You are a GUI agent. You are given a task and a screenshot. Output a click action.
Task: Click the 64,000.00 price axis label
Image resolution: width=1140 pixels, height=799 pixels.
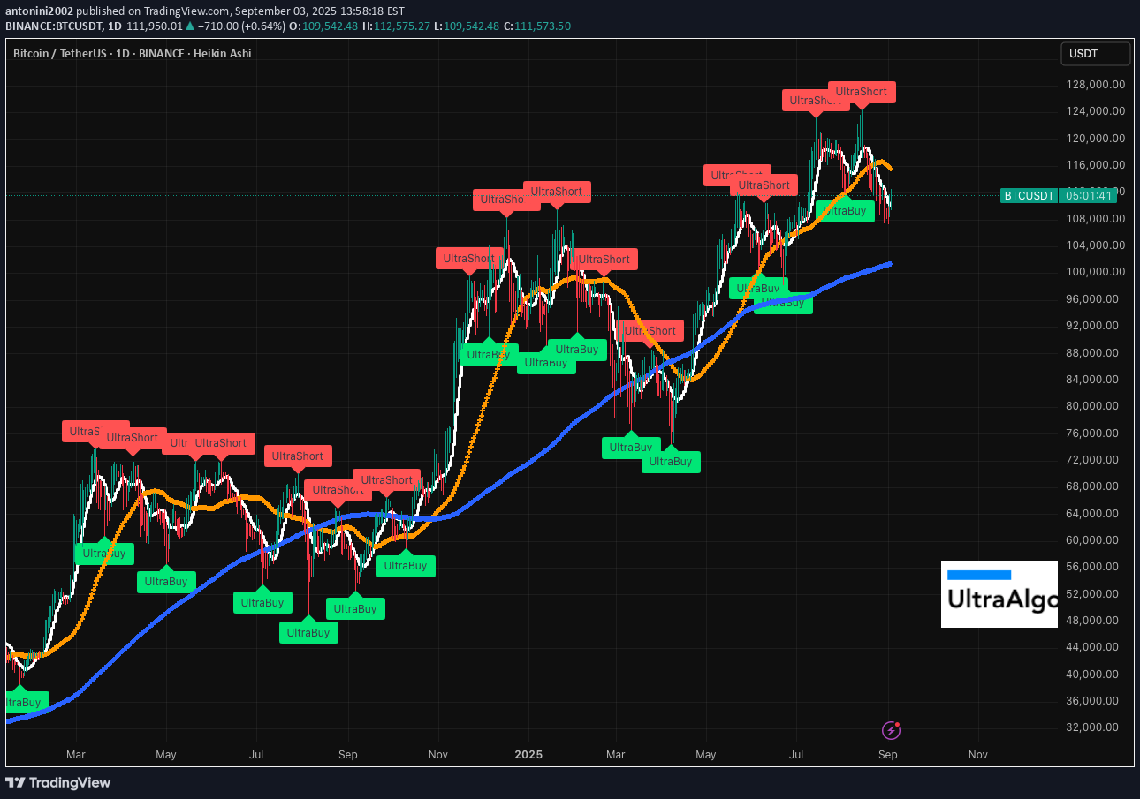[x=1094, y=514]
